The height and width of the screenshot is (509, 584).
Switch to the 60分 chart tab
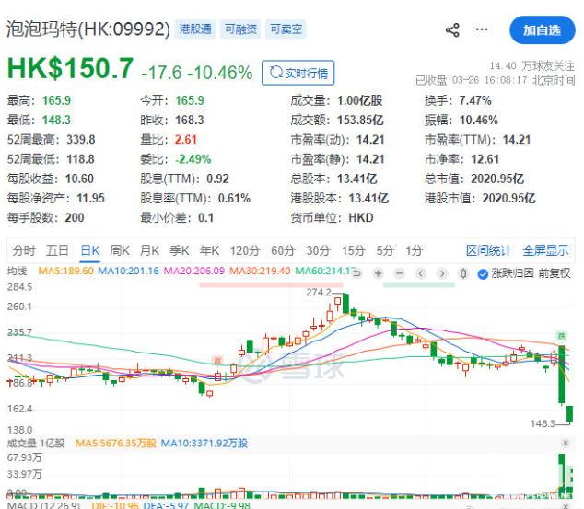click(x=282, y=250)
